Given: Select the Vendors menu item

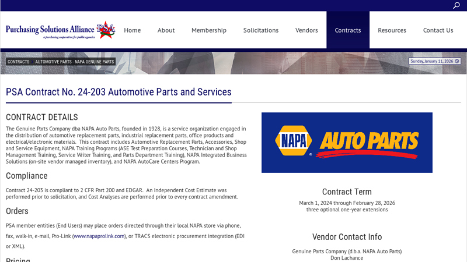Looking at the screenshot, I should [306, 30].
